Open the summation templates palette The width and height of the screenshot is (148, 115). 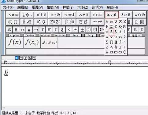(x=55, y=22)
